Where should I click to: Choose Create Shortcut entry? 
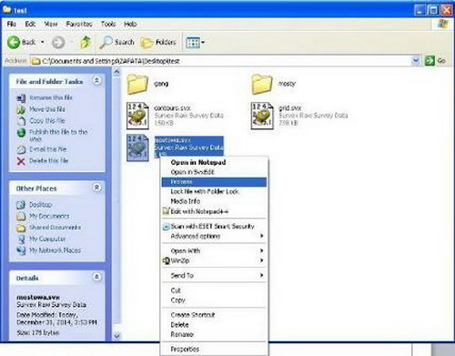tap(214, 315)
